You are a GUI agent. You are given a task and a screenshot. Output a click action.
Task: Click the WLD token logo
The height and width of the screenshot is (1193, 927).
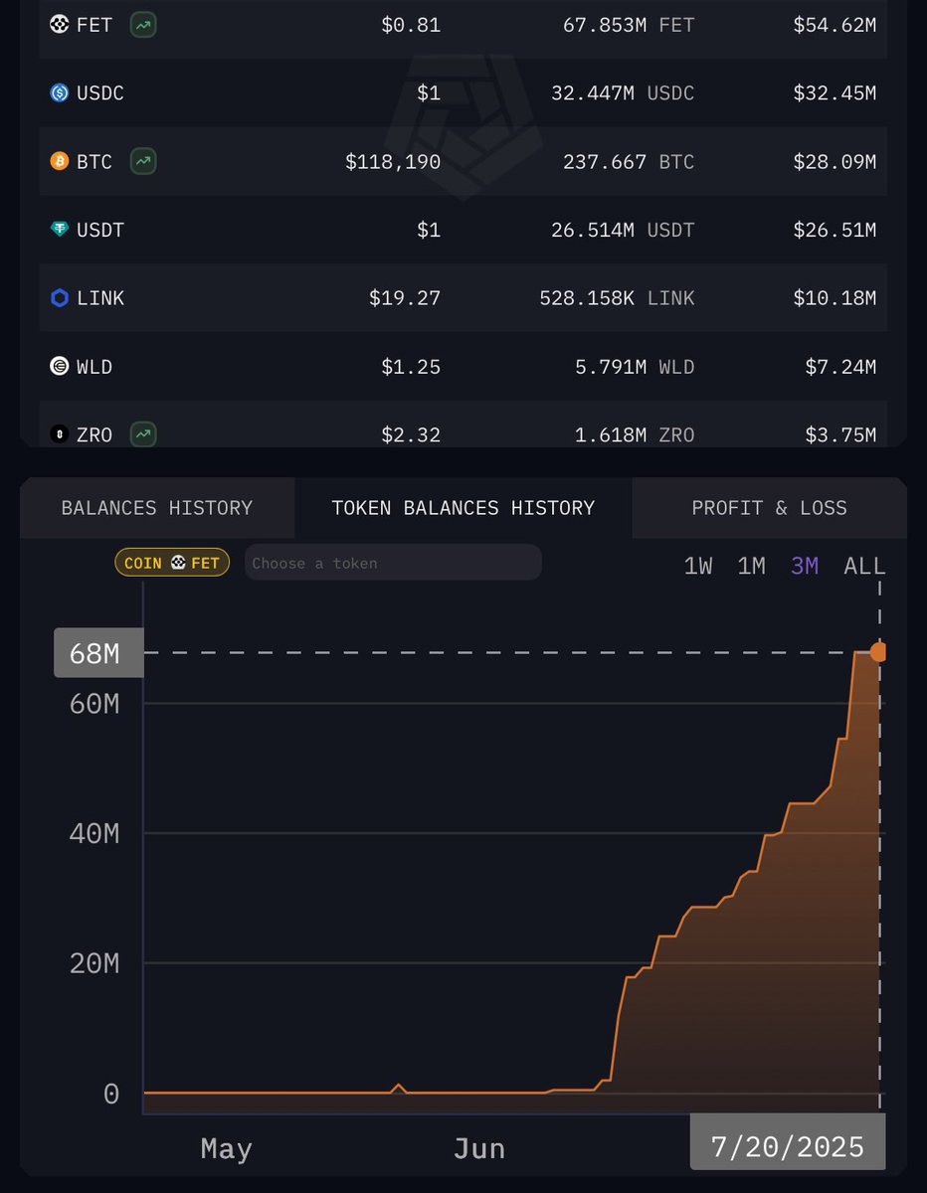tap(60, 366)
